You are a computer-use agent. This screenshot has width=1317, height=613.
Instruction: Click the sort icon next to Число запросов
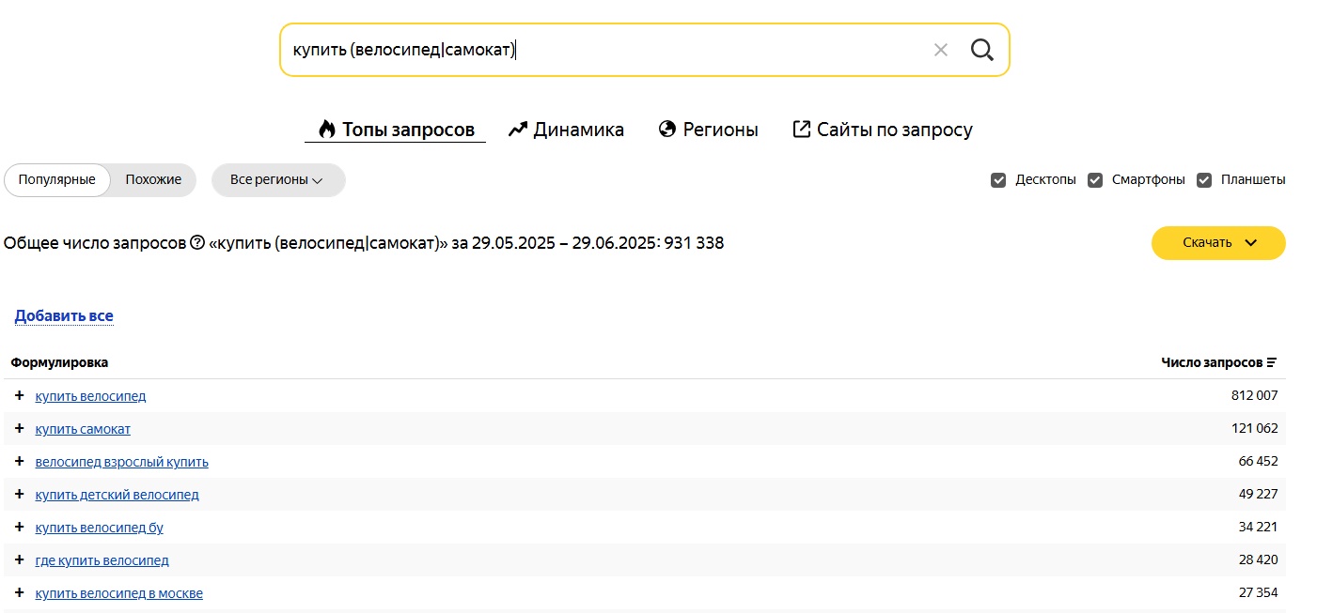click(x=1272, y=361)
